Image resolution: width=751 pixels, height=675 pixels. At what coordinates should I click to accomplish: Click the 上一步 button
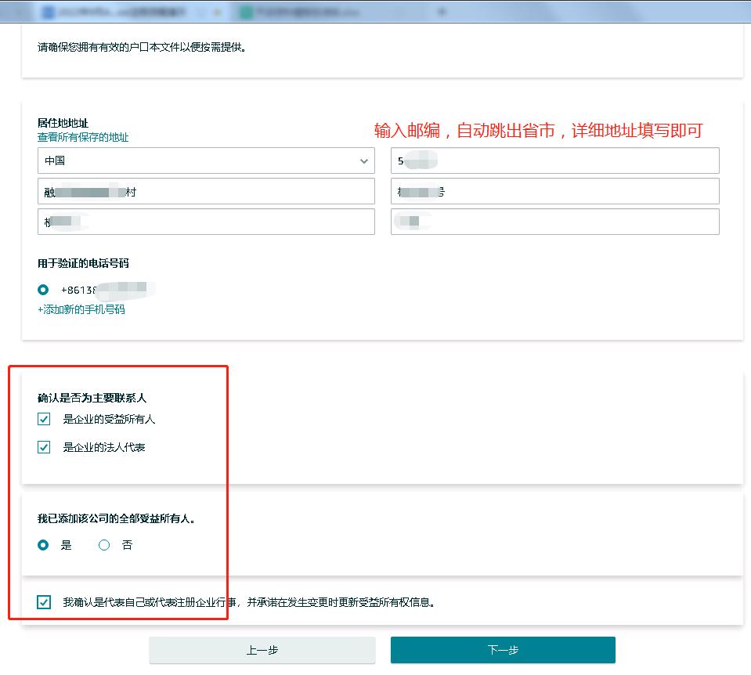coord(262,649)
